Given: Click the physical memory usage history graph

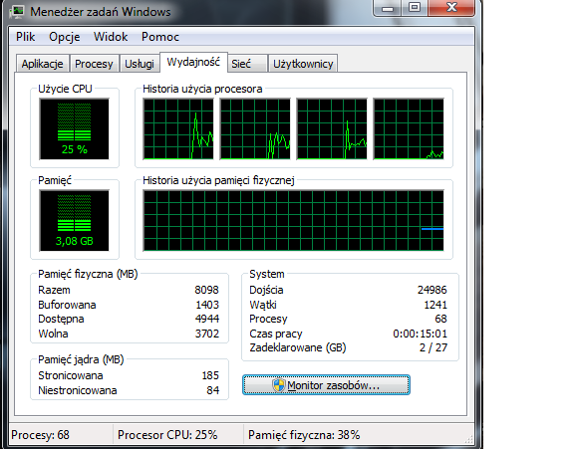Looking at the screenshot, I should [293, 220].
